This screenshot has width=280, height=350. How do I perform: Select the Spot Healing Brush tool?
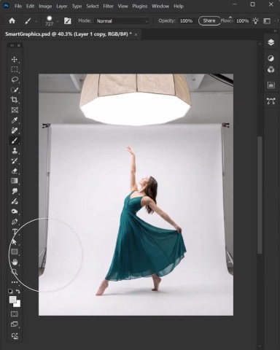15,131
